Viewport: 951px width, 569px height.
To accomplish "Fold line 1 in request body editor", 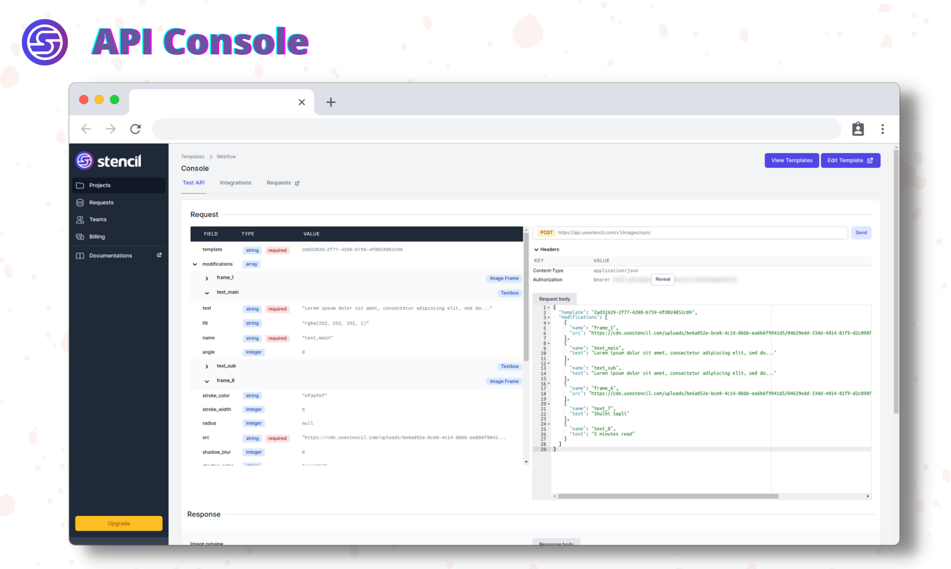I will [549, 307].
